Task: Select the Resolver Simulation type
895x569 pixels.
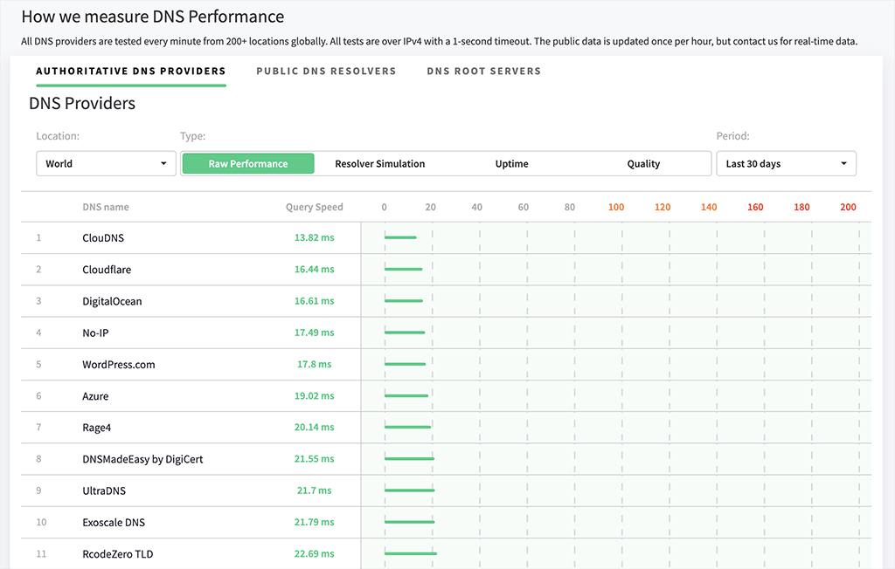Action: click(x=380, y=163)
